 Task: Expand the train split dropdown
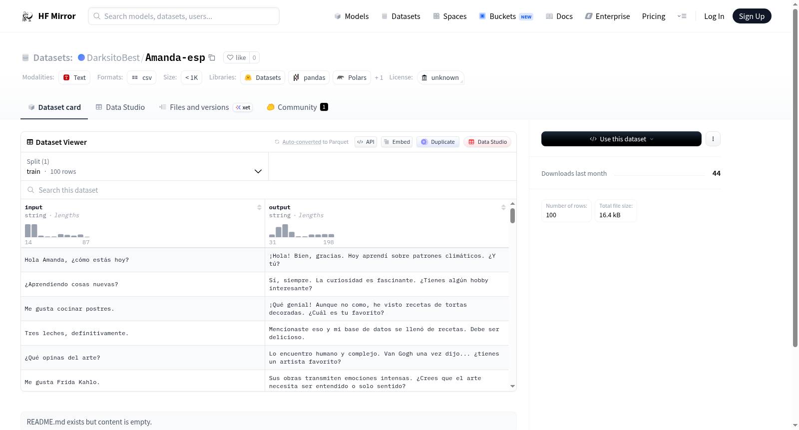[144, 166]
